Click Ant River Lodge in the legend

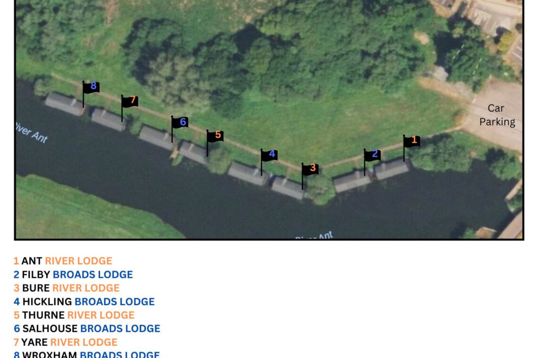point(63,261)
